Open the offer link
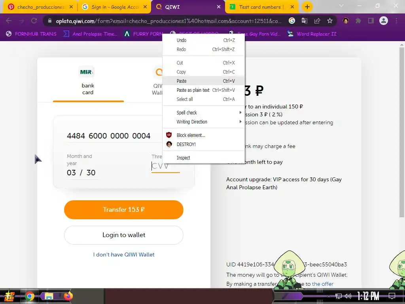This screenshot has width=405, height=304. (323, 284)
